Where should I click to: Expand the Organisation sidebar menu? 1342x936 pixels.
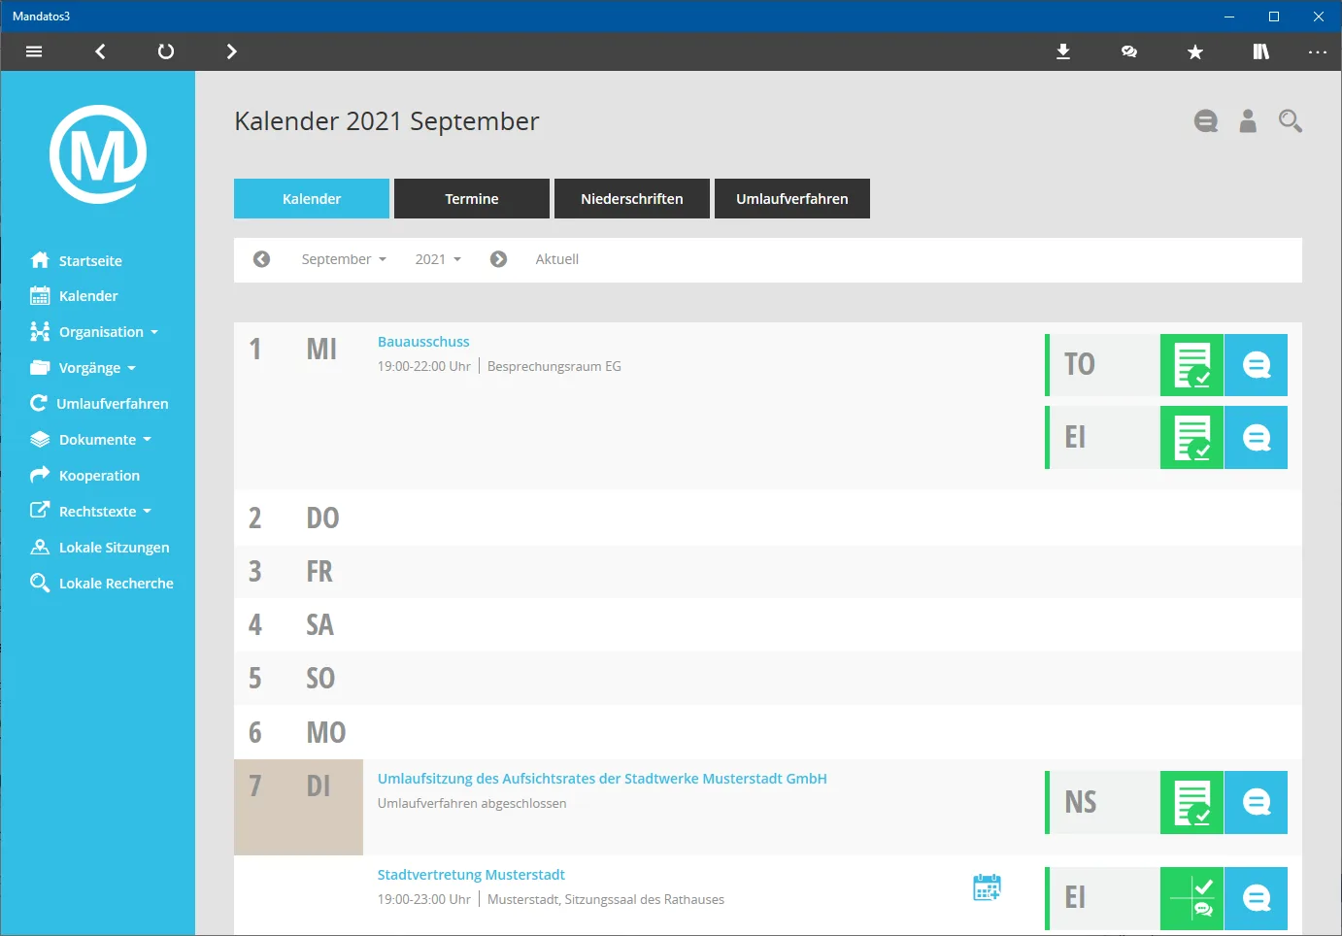click(x=94, y=332)
